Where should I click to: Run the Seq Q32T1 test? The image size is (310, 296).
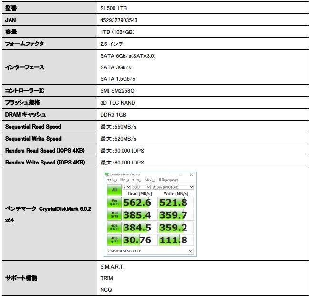[x=113, y=202]
